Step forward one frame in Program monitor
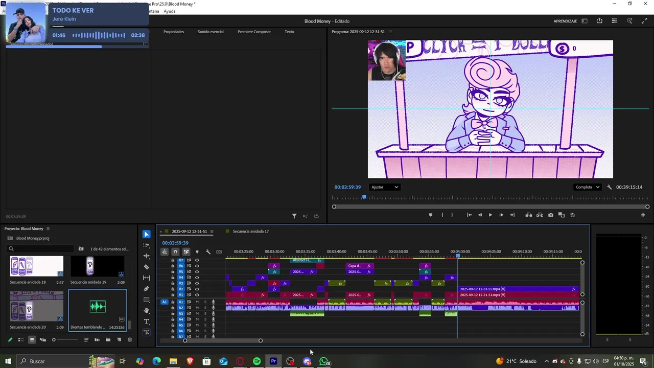This screenshot has height=368, width=654. point(501,215)
